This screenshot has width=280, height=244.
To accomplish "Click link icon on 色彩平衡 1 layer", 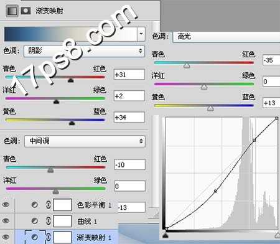I will pos(48,205).
